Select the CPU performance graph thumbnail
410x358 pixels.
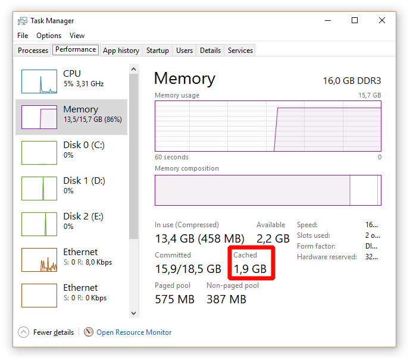click(x=39, y=81)
